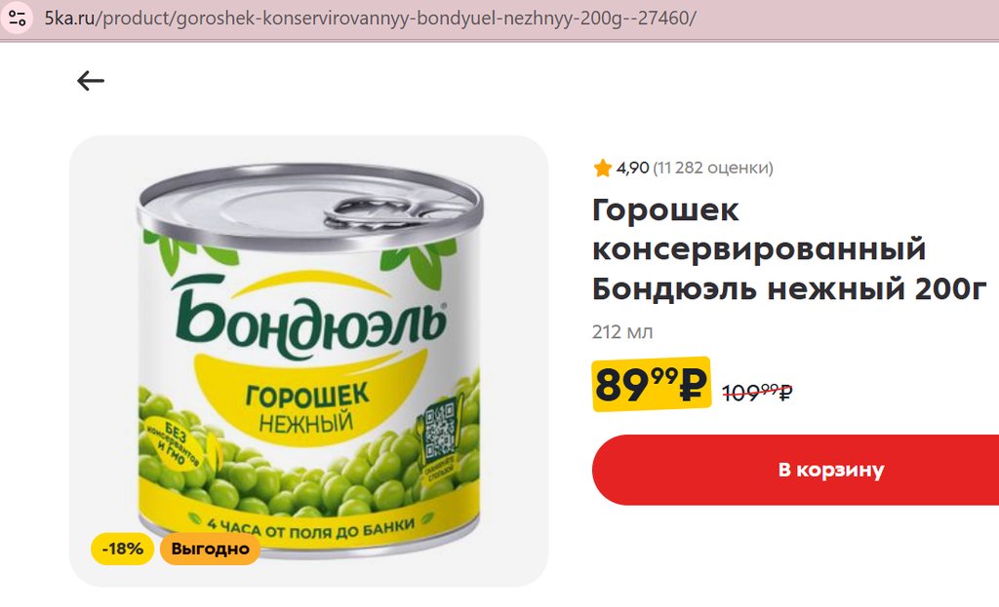The image size is (999, 607).
Task: Select the URL in the address bar
Action: pyautogui.click(x=370, y=18)
